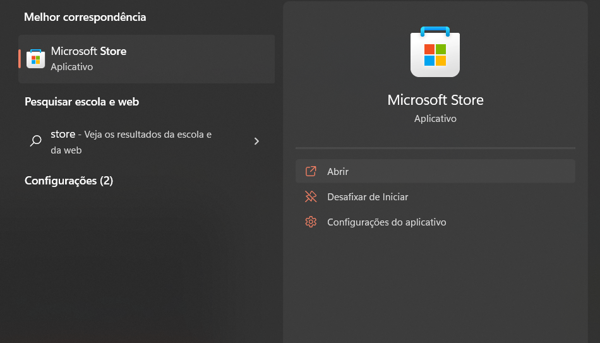The width and height of the screenshot is (600, 343).
Task: Open Configurações do aplicativo
Action: point(435,222)
